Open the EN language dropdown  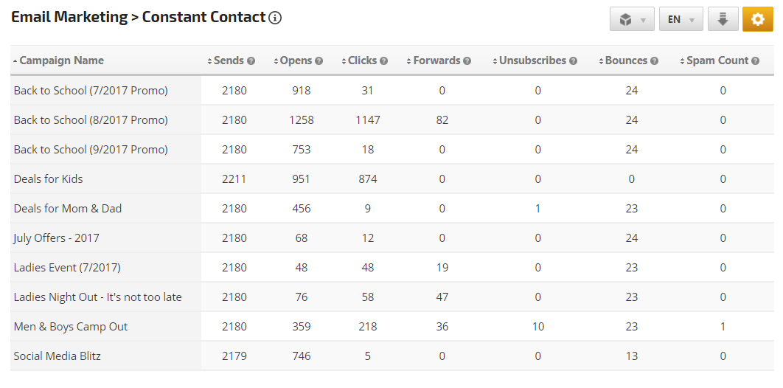[x=681, y=19]
